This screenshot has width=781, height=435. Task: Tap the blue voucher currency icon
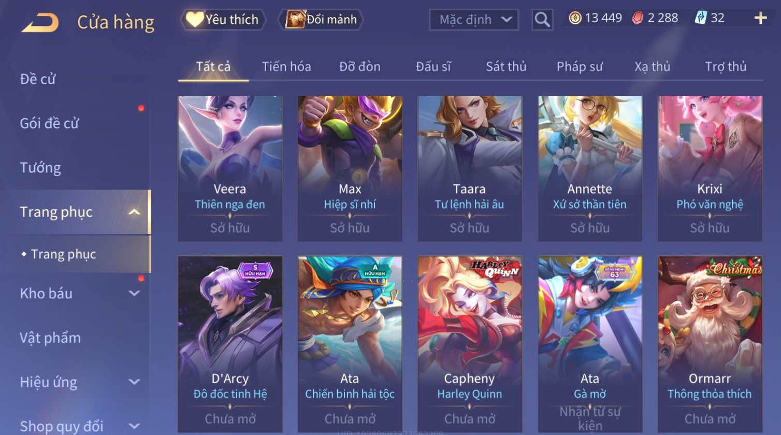(x=701, y=18)
